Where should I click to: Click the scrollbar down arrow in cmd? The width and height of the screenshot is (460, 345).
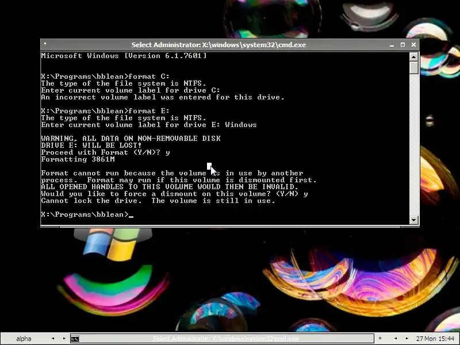coord(413,220)
